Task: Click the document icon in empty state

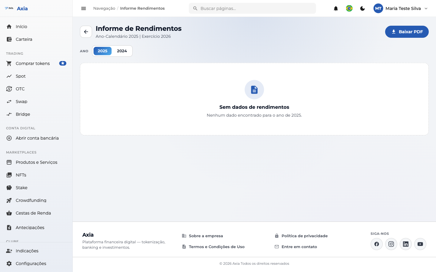Action: [254, 90]
